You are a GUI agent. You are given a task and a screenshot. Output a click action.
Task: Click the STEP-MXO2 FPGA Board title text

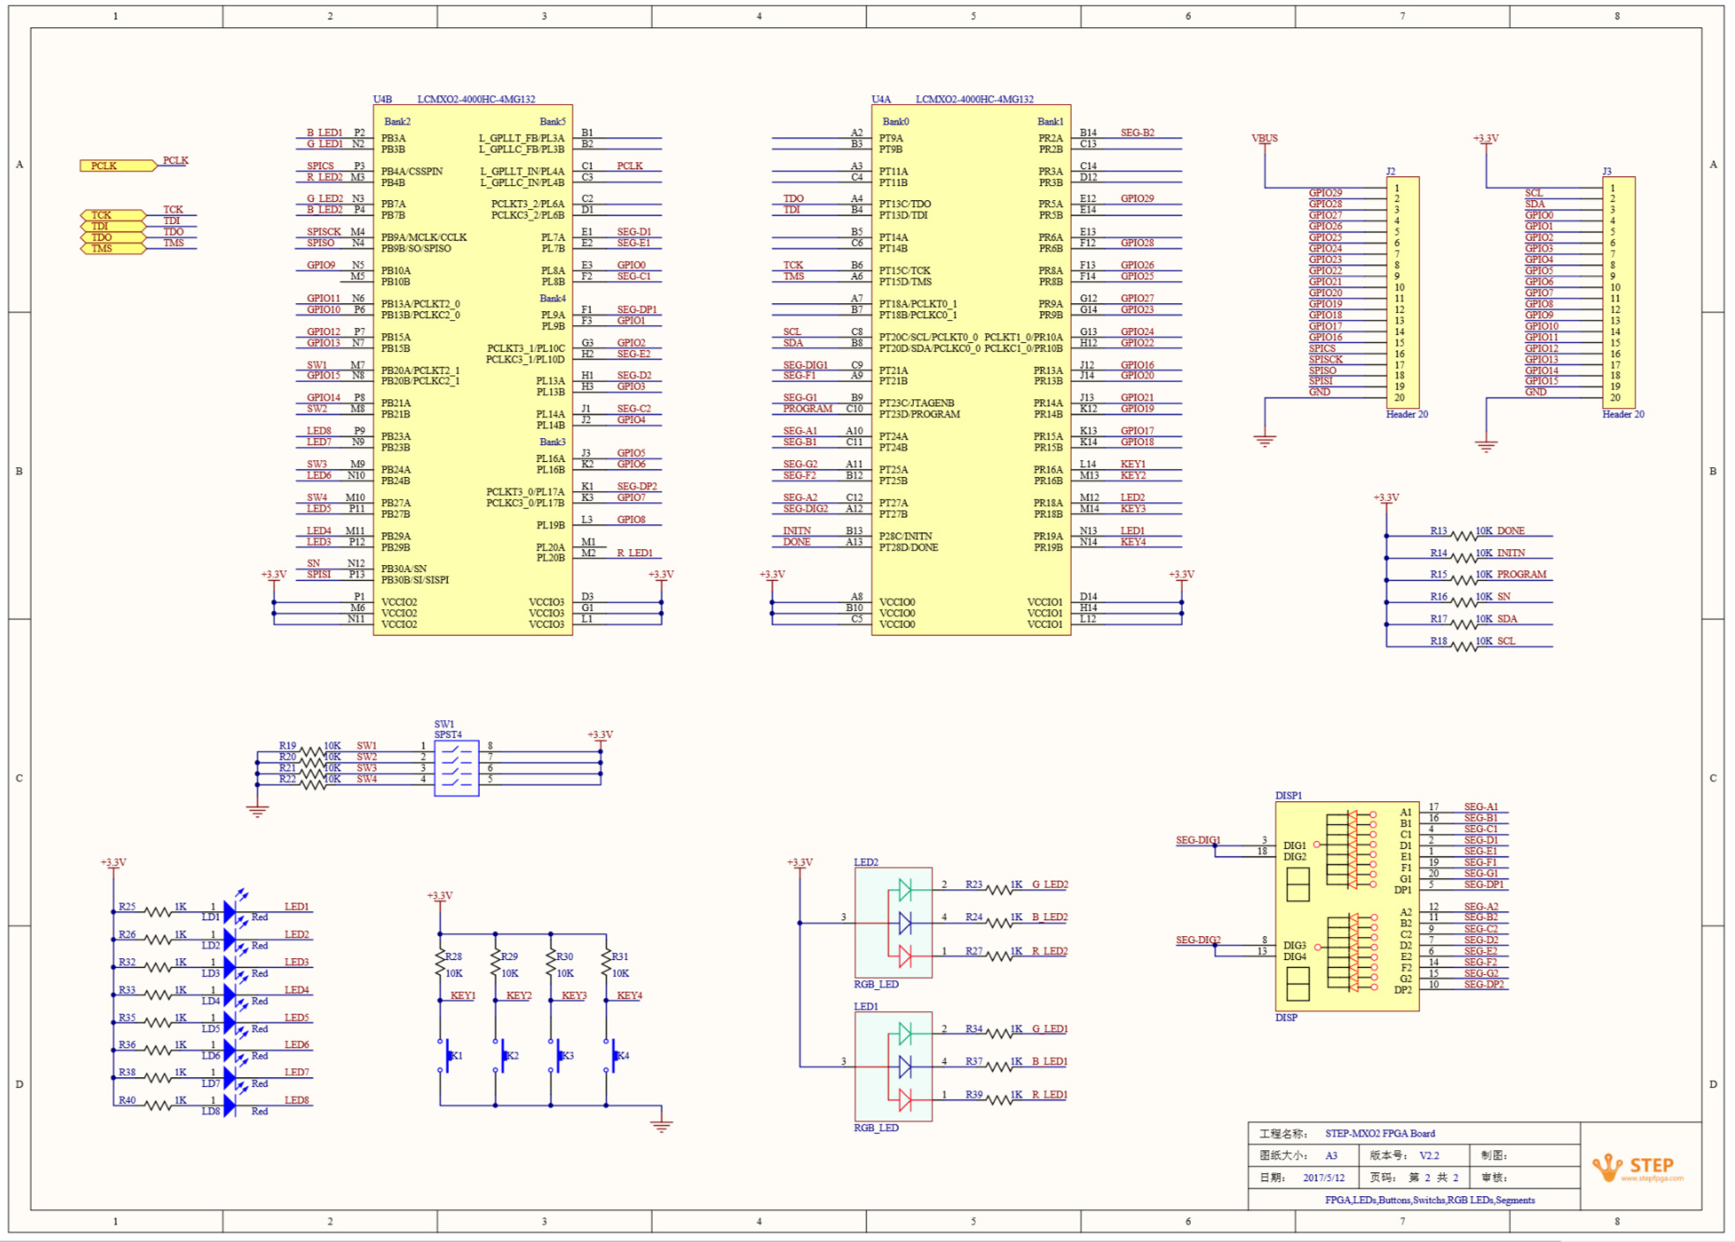coord(1380,1134)
